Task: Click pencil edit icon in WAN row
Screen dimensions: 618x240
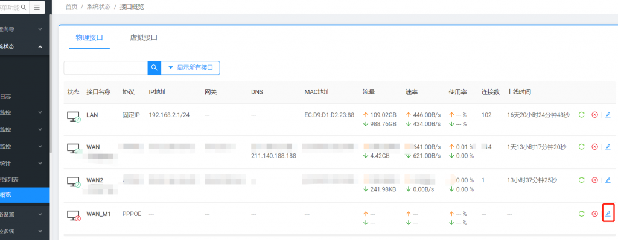Action: click(x=608, y=147)
